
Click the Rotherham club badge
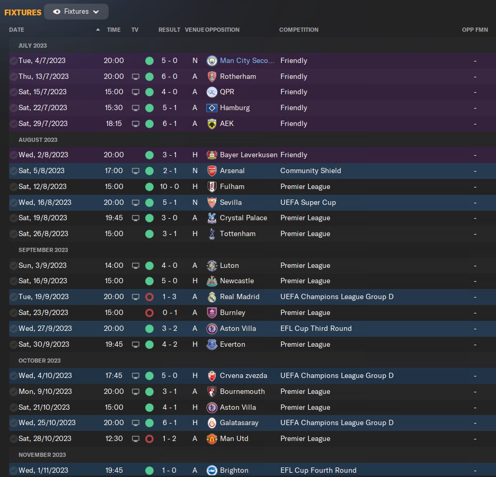(x=211, y=76)
